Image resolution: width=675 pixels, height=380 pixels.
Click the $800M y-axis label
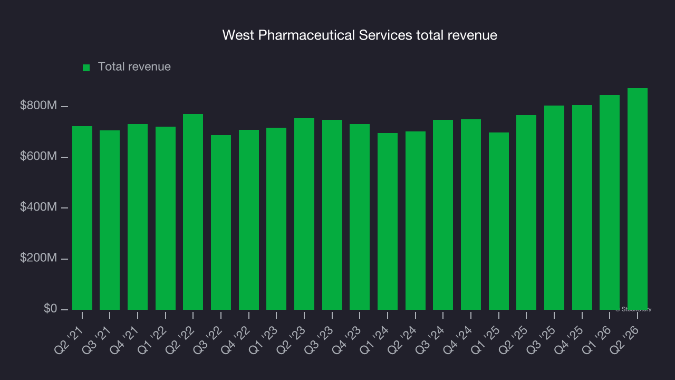[38, 106]
